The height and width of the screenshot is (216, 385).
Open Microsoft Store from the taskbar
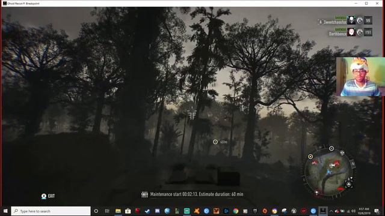pos(128,211)
